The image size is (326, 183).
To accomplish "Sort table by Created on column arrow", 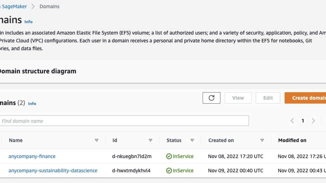I will click(x=262, y=140).
